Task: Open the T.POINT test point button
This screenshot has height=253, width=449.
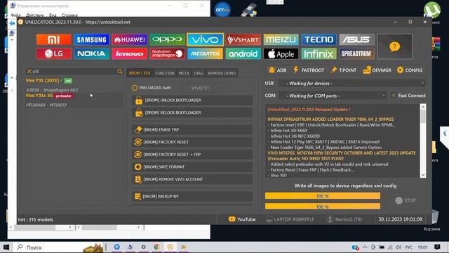Action: click(343, 70)
